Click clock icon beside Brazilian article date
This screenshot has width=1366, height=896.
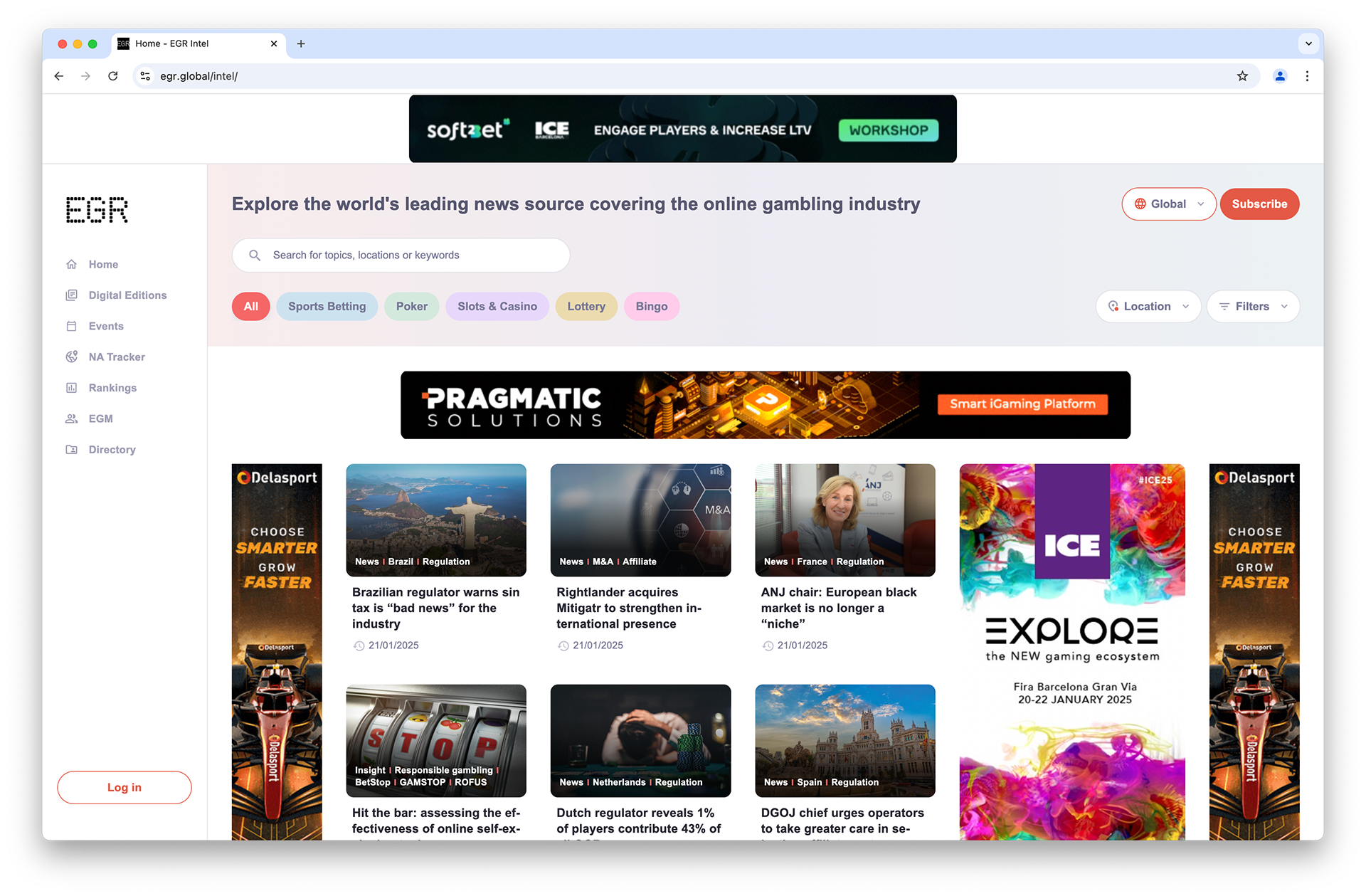(x=359, y=645)
